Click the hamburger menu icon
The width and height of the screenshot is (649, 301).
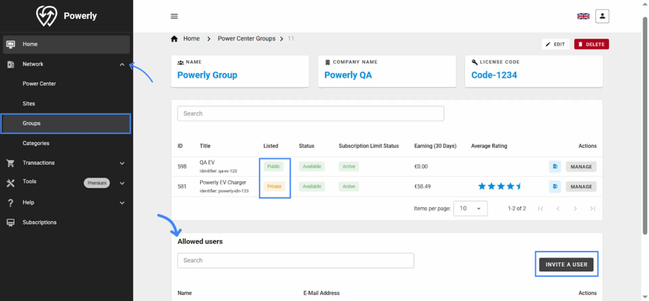pyautogui.click(x=174, y=16)
